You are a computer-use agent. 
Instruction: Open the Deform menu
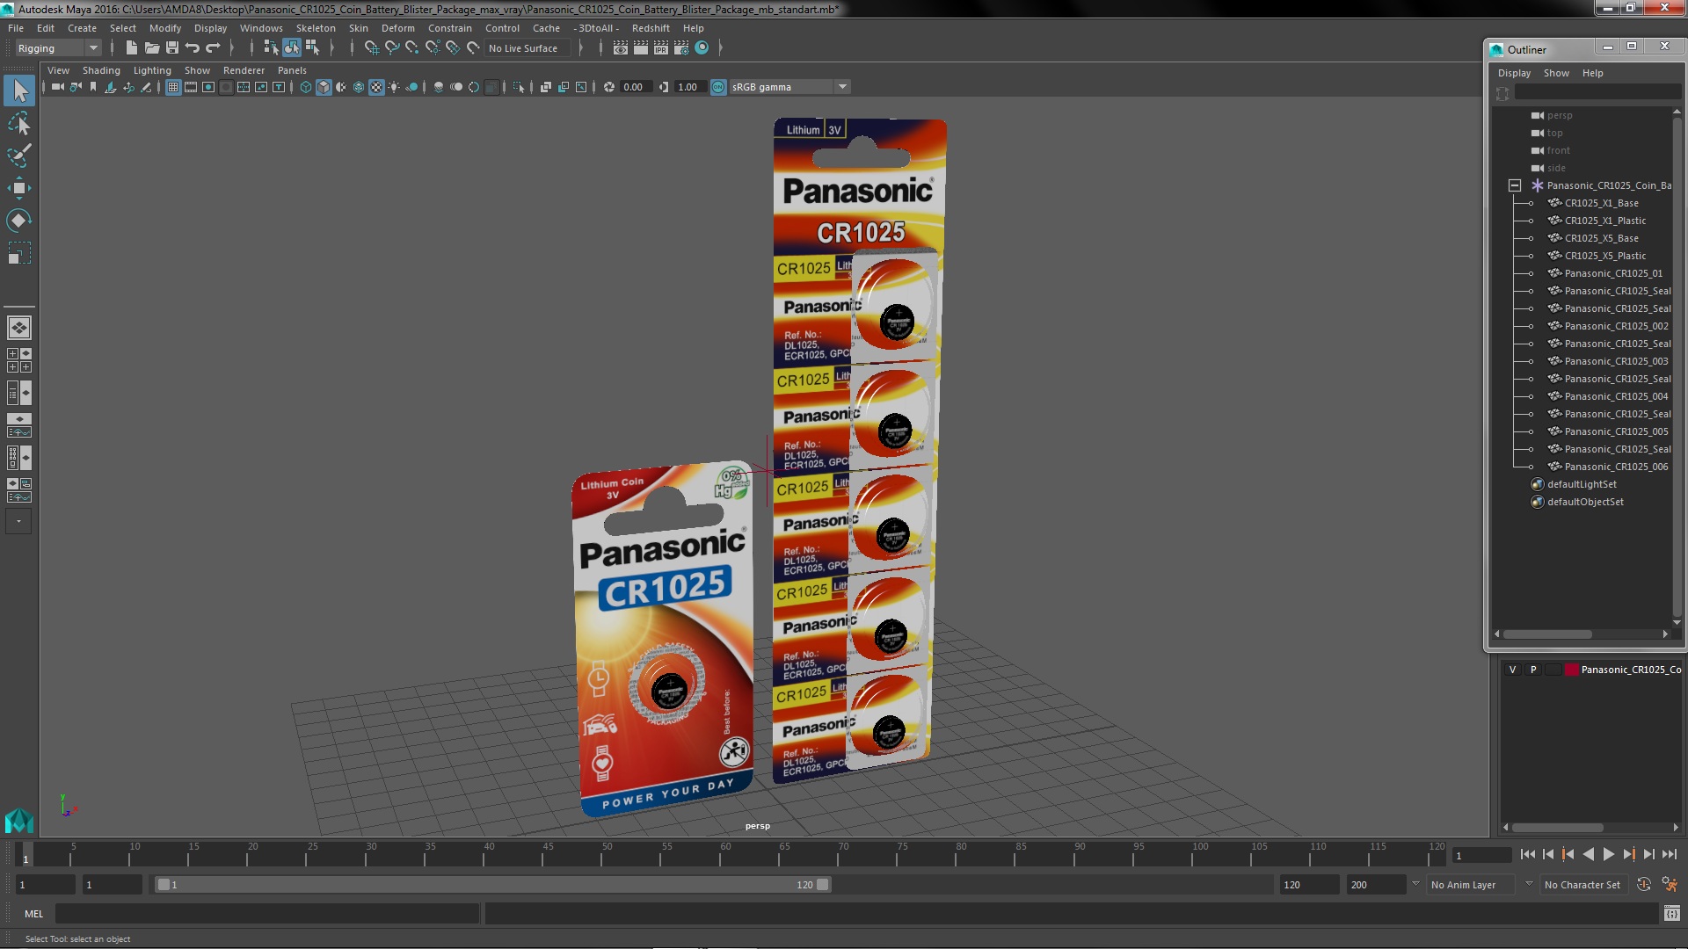[397, 28]
